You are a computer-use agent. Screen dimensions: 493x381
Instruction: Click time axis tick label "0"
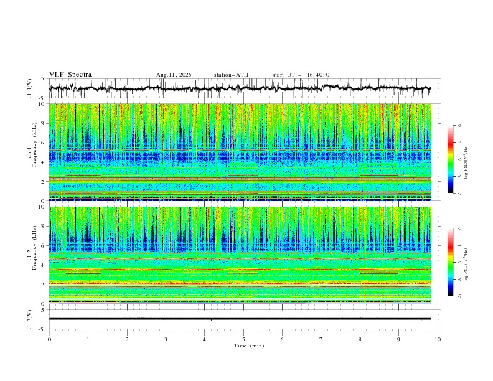[49, 339]
